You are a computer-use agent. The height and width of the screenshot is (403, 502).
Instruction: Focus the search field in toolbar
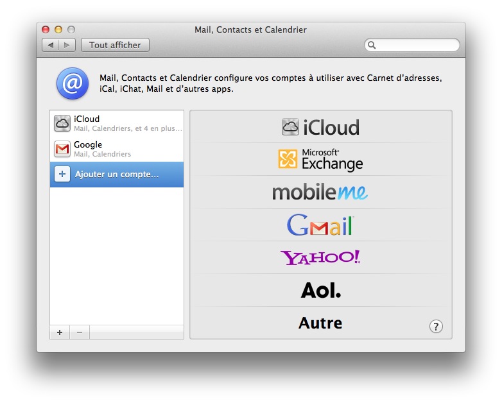pyautogui.click(x=412, y=45)
